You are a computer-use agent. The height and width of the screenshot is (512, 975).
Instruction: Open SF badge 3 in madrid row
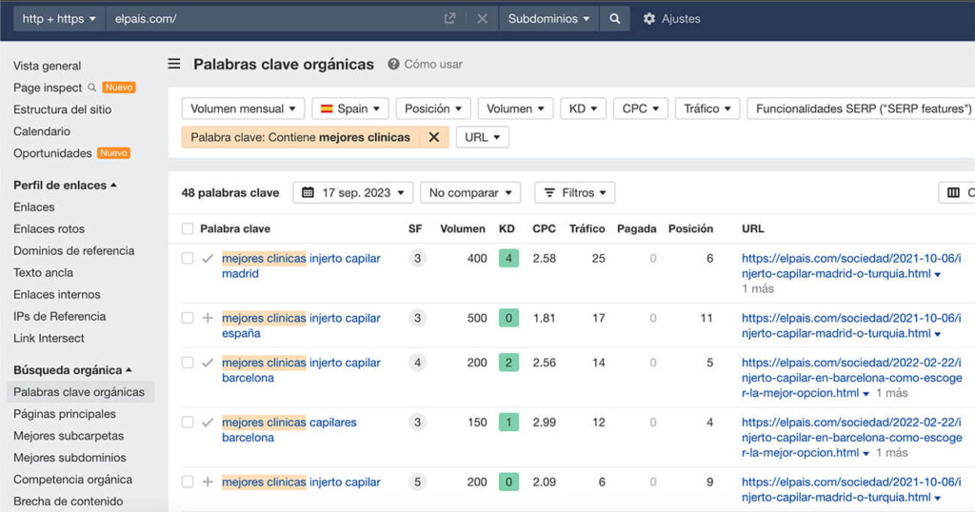pyautogui.click(x=417, y=259)
